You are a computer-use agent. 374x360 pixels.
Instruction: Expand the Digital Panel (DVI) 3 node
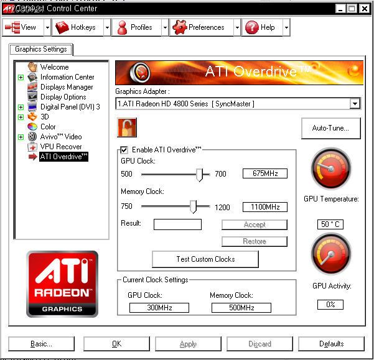pyautogui.click(x=21, y=107)
